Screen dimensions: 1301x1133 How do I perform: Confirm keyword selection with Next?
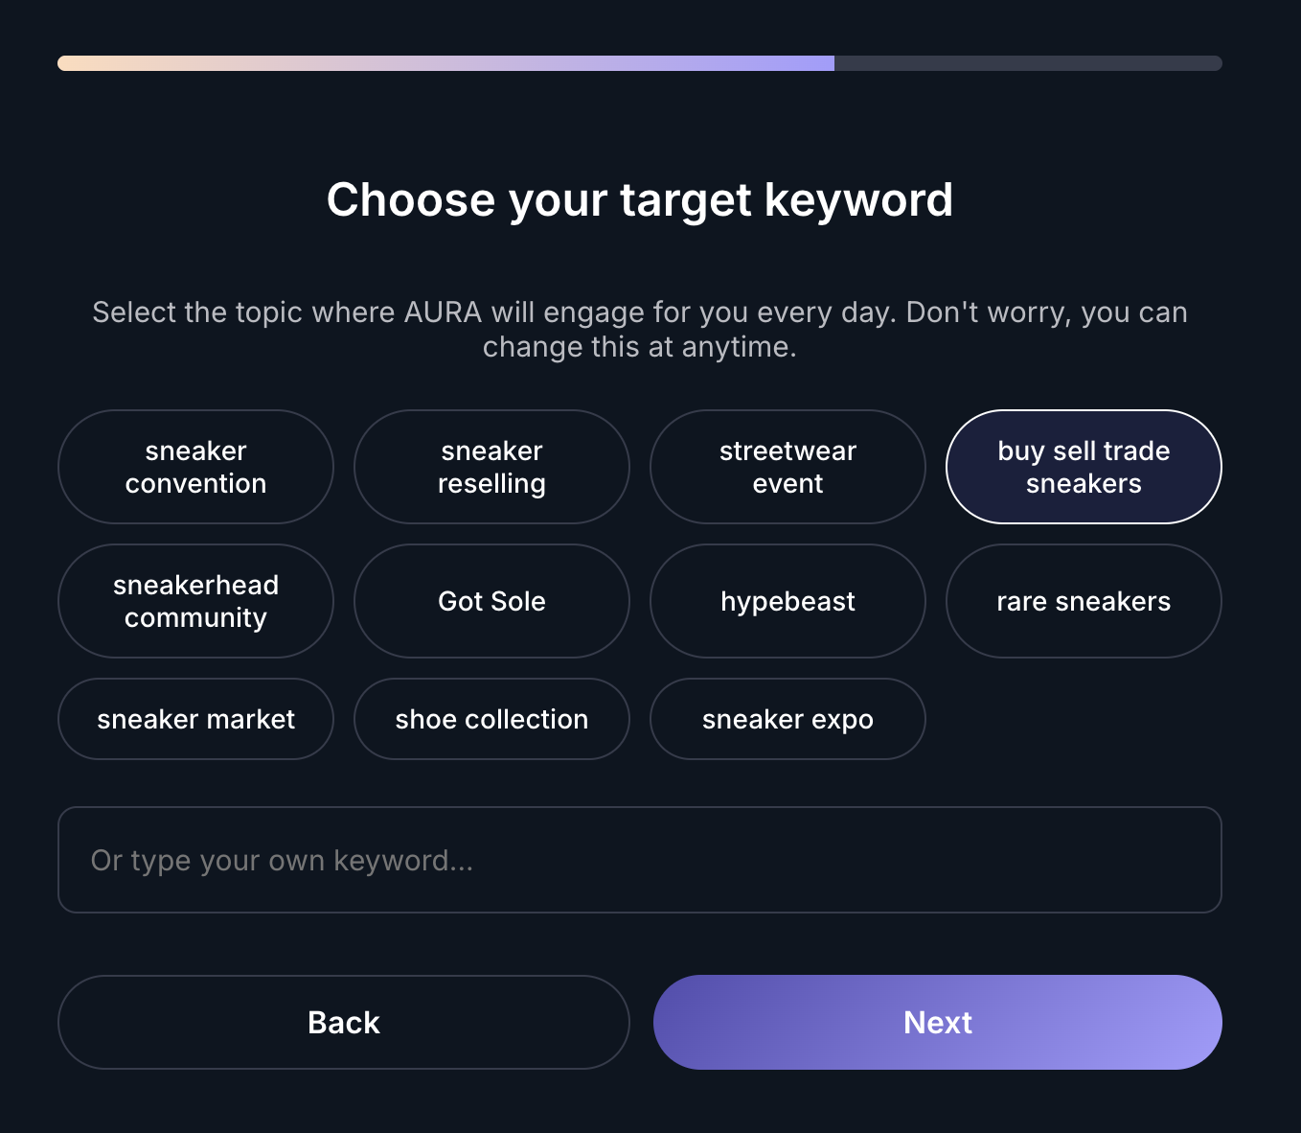coord(937,1022)
